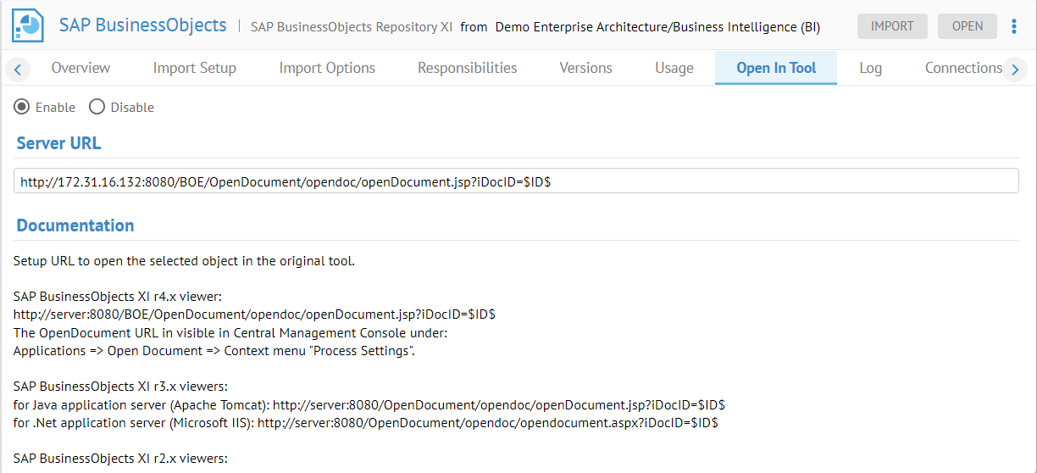Go to the Import Setup tab
Viewport: 1037px width, 473px height.
pos(194,68)
